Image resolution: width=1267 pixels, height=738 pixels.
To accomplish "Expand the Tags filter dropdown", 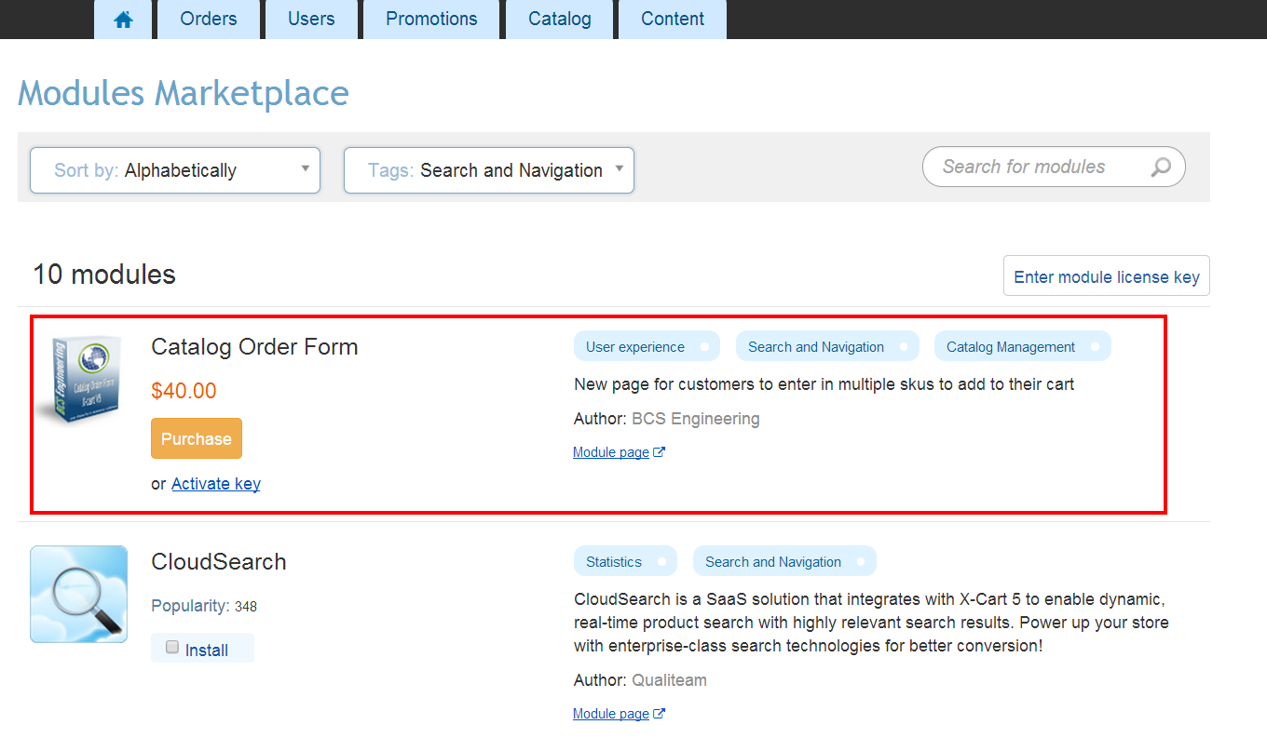I will [x=488, y=170].
